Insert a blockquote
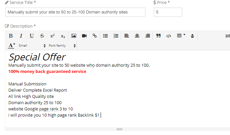230x135 pixels. click(x=158, y=36)
